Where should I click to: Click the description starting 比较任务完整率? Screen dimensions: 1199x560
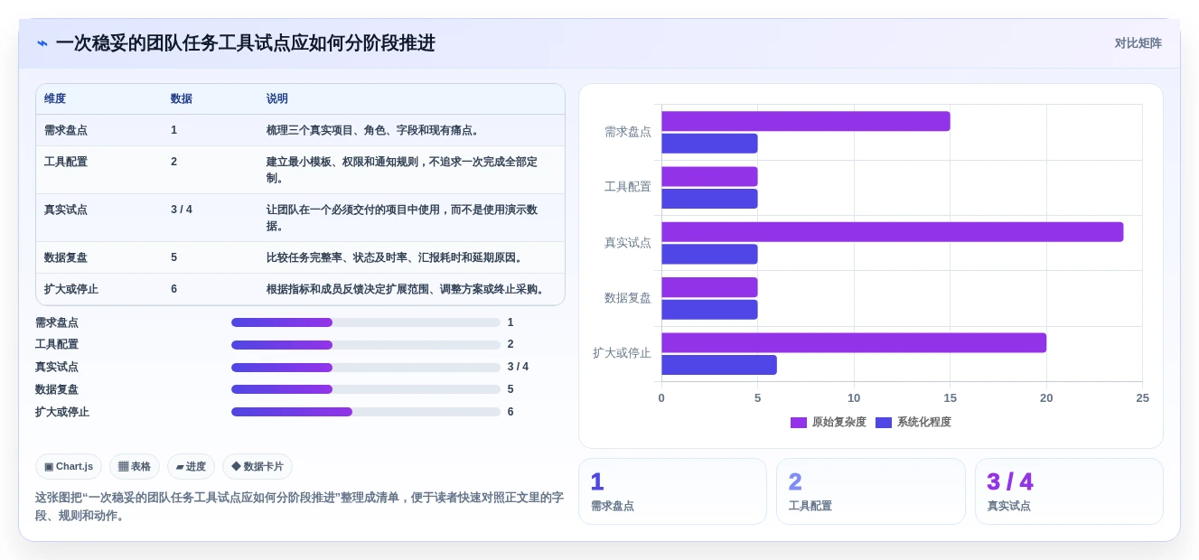point(395,257)
